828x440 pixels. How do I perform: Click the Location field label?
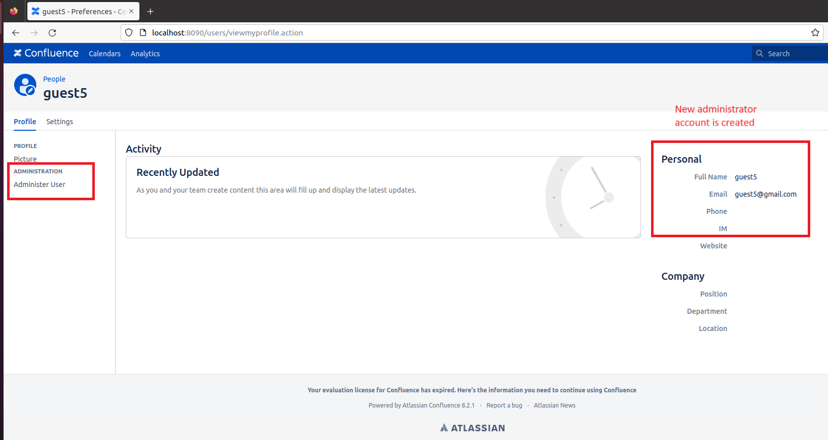pos(713,328)
